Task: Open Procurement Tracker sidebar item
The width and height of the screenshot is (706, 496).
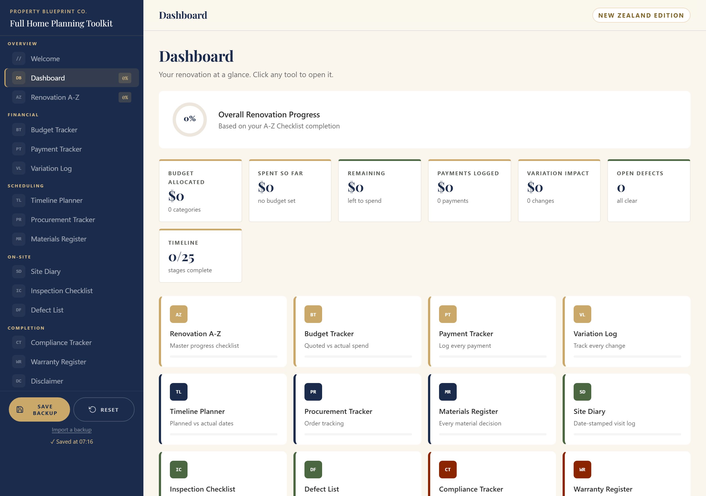Action: (x=72, y=220)
